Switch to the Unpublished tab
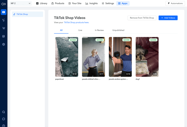 pyautogui.click(x=118, y=30)
